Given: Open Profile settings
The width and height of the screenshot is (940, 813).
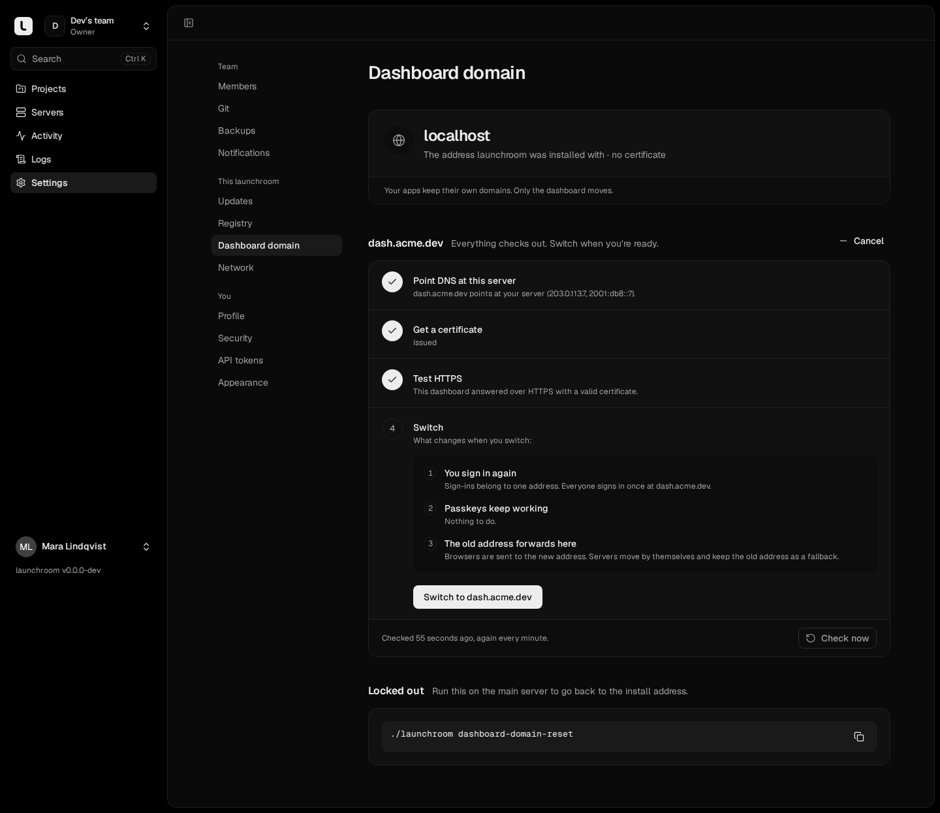Looking at the screenshot, I should click(277, 316).
